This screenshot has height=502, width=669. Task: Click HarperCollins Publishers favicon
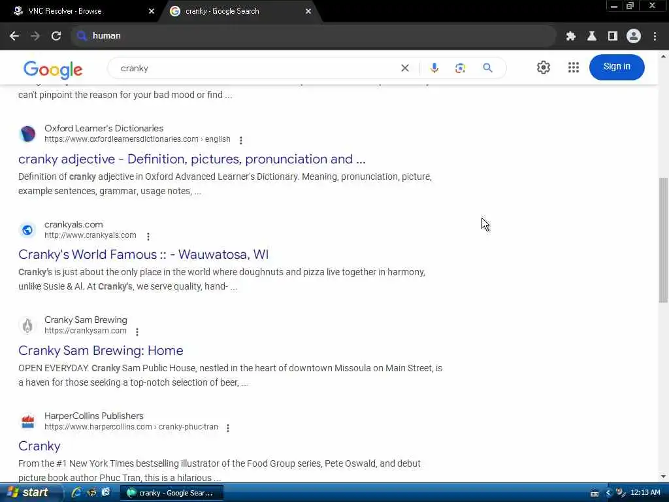(27, 422)
